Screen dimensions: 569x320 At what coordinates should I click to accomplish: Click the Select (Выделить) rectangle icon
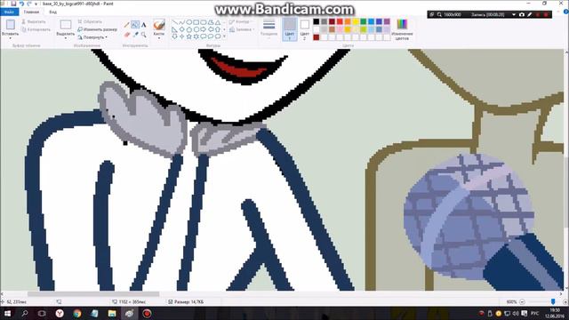(66, 25)
